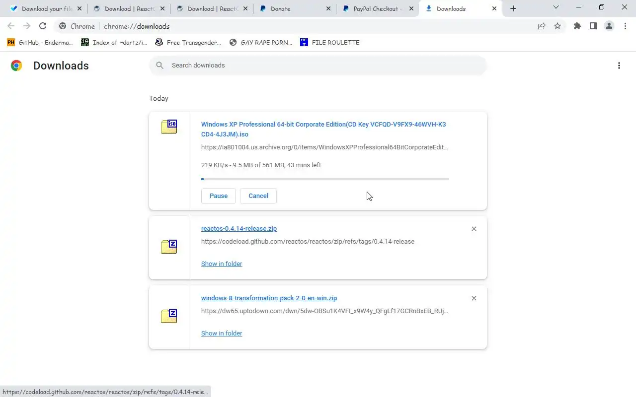The width and height of the screenshot is (636, 397).
Task: Click the download progress bar
Action: pos(325,179)
